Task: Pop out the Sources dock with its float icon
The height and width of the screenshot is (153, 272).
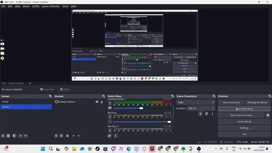Action: point(103,96)
